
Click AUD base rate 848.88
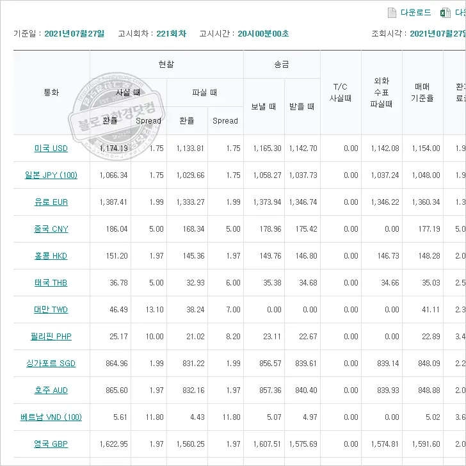429,390
